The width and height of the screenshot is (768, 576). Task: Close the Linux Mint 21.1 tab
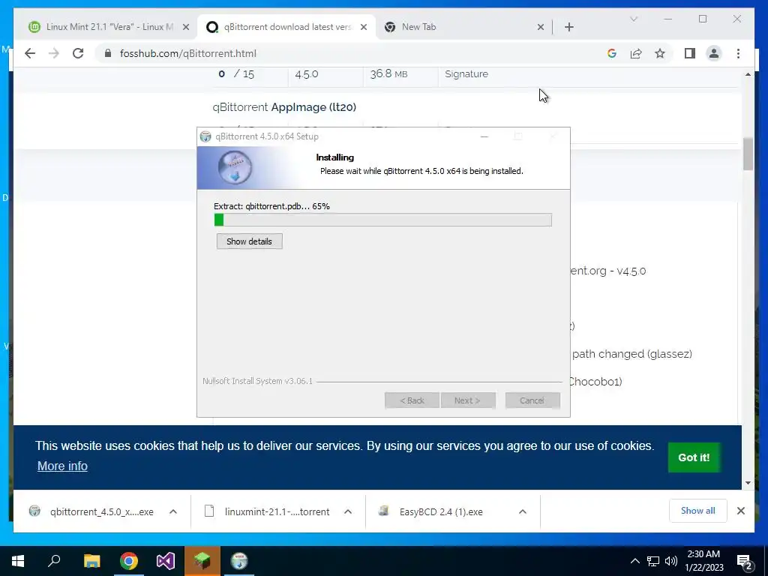coord(186,27)
